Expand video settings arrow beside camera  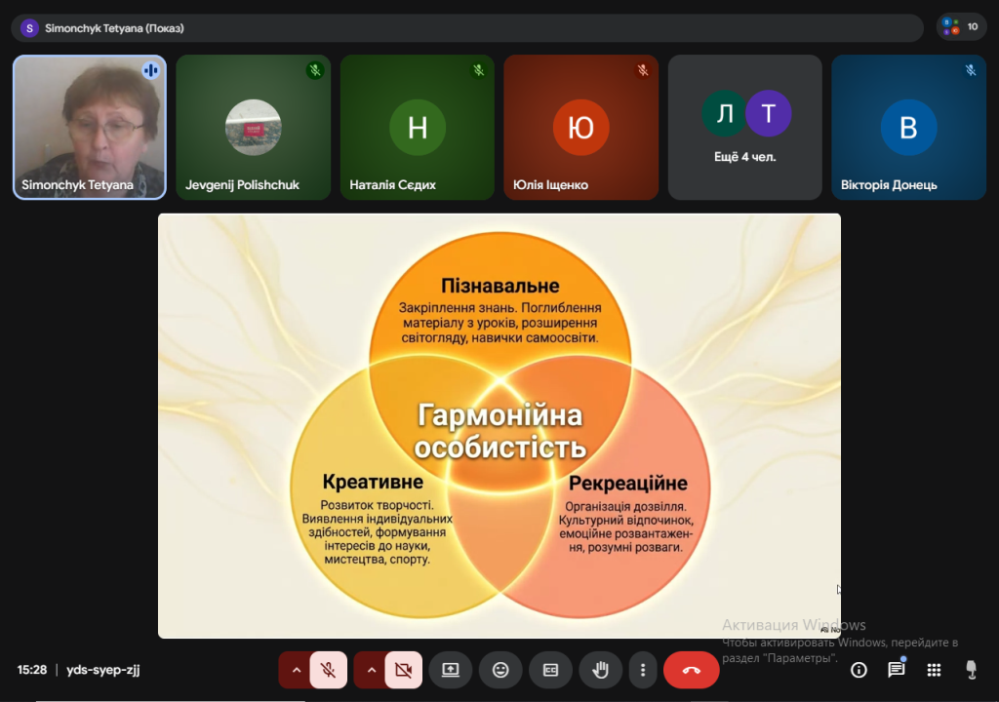click(x=371, y=670)
